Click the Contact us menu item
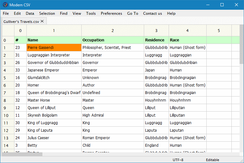The image size is (244, 163). coord(152,13)
